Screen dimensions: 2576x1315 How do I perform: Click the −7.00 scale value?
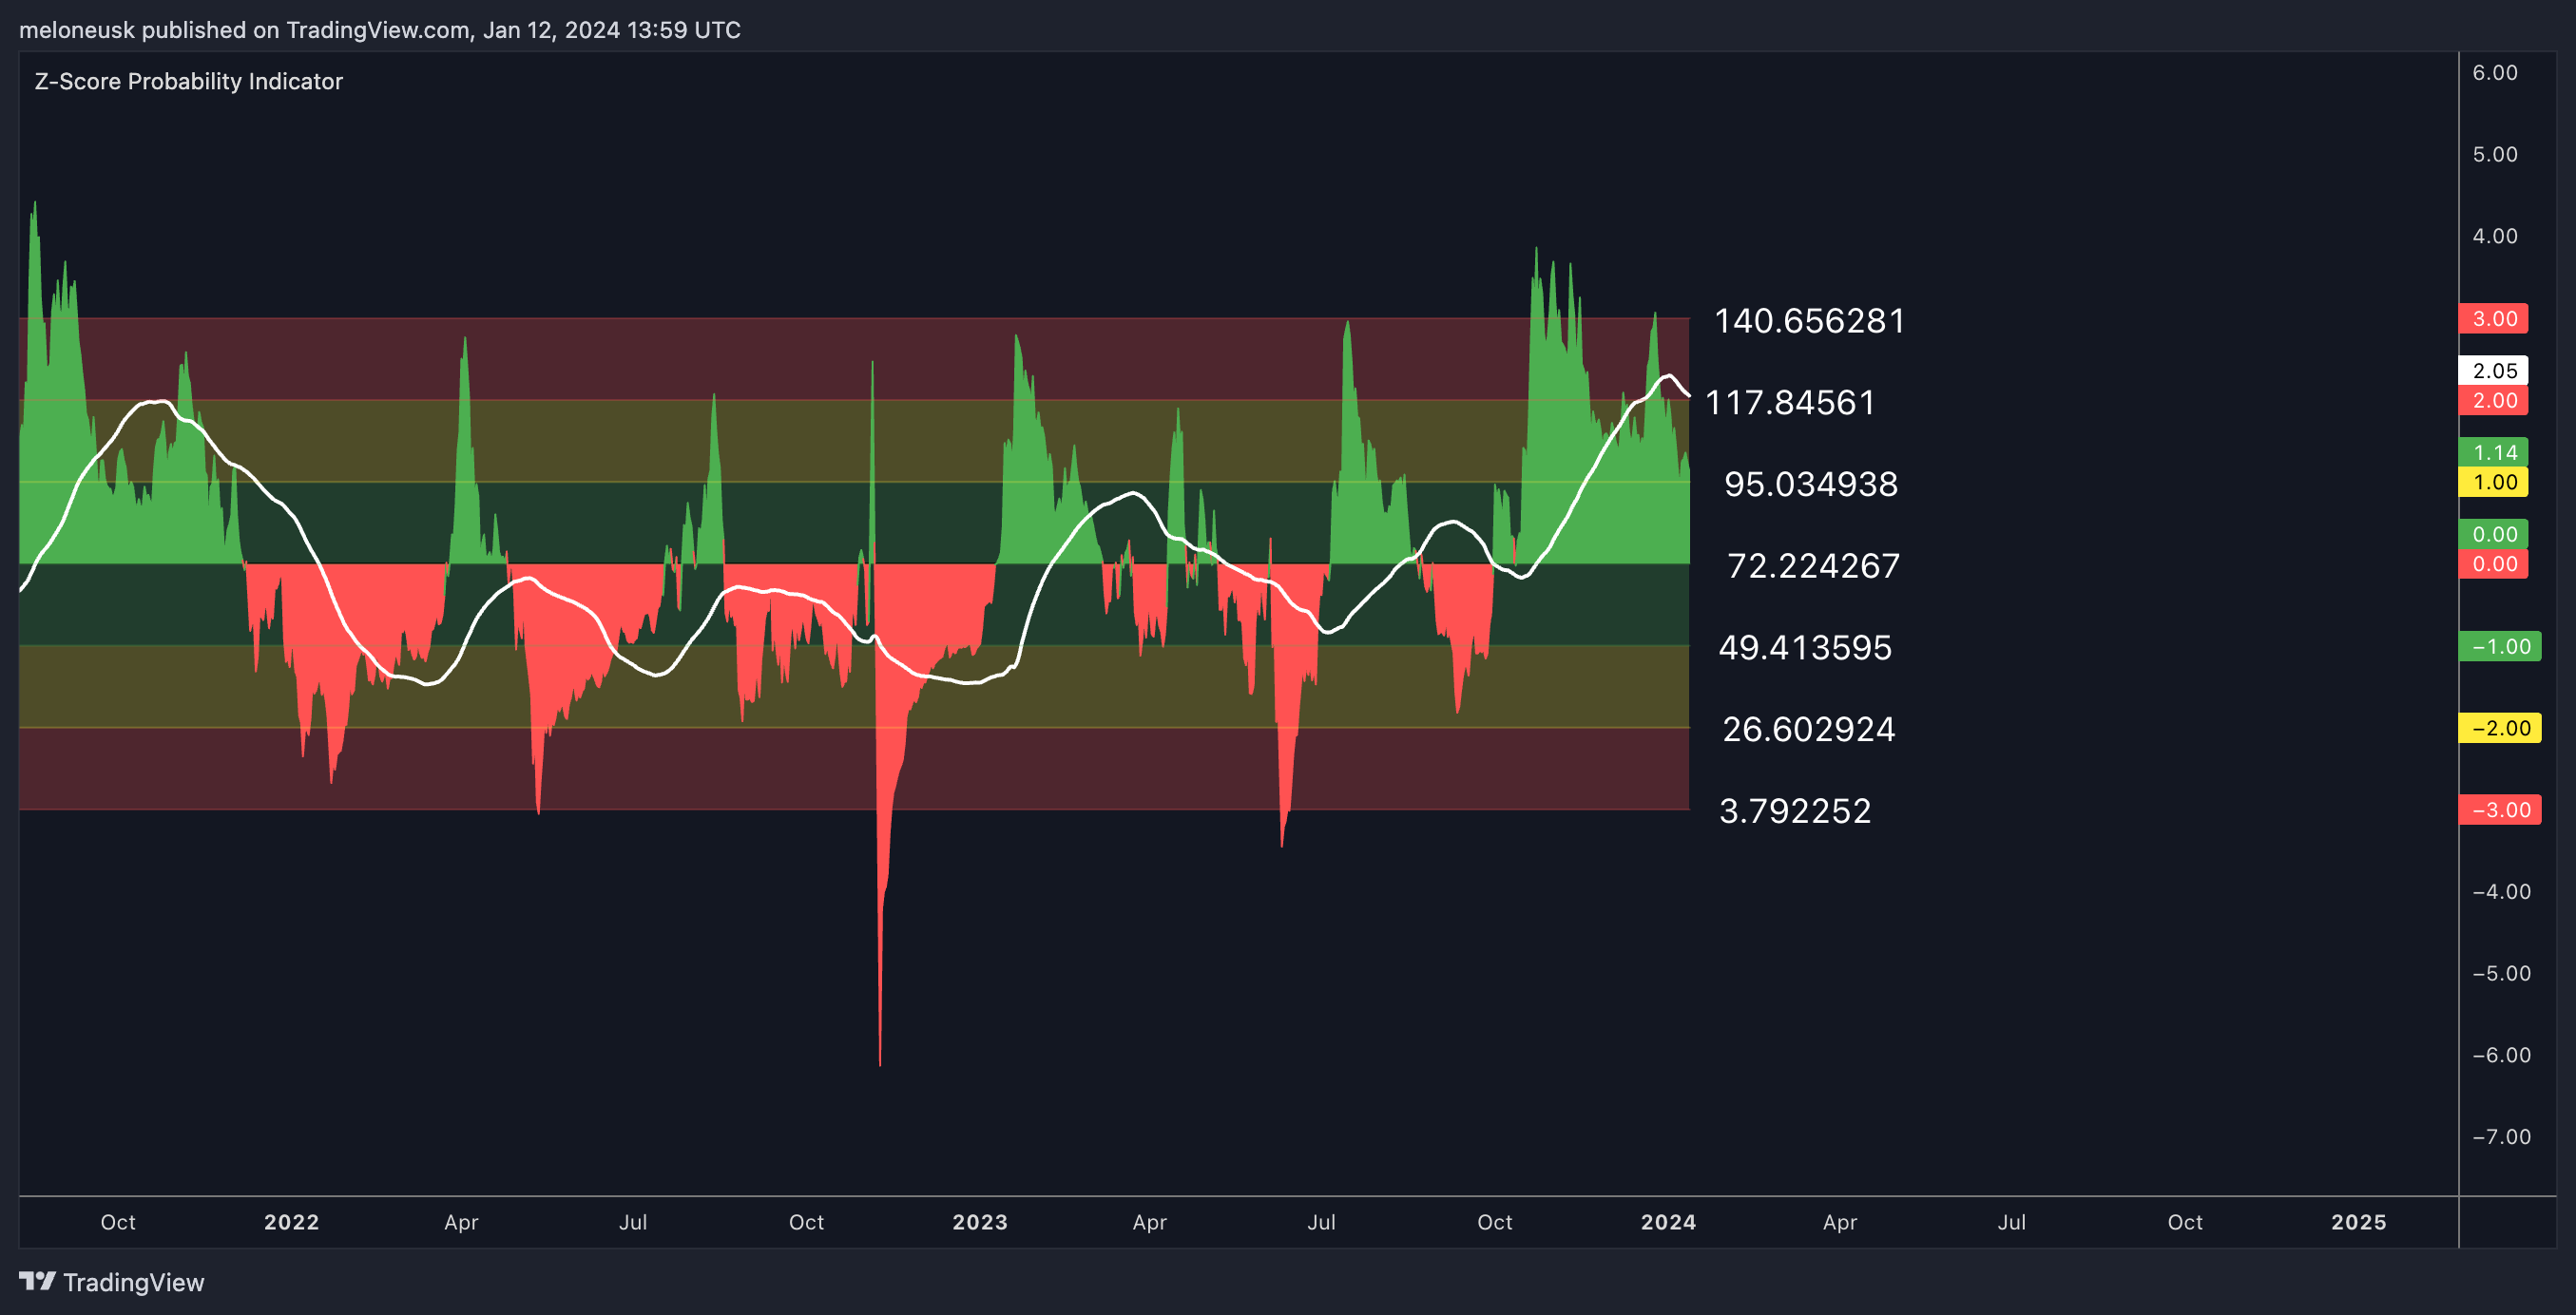pyautogui.click(x=2501, y=1138)
